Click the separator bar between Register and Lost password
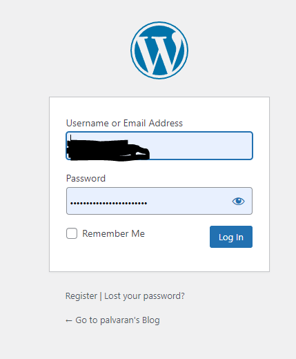The height and width of the screenshot is (359, 296). point(101,296)
